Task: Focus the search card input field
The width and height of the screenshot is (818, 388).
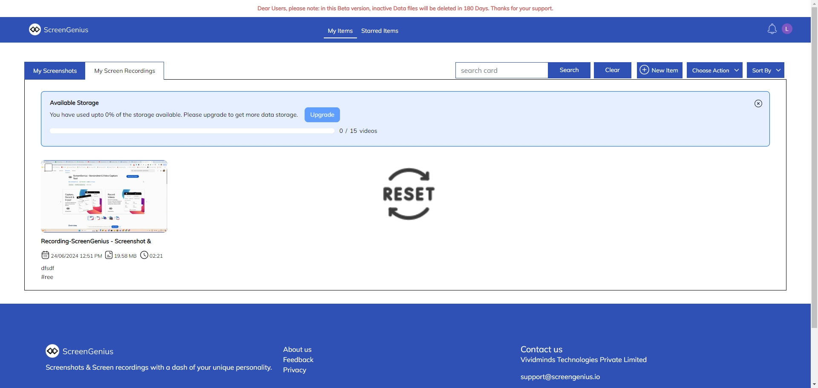Action: [502, 70]
